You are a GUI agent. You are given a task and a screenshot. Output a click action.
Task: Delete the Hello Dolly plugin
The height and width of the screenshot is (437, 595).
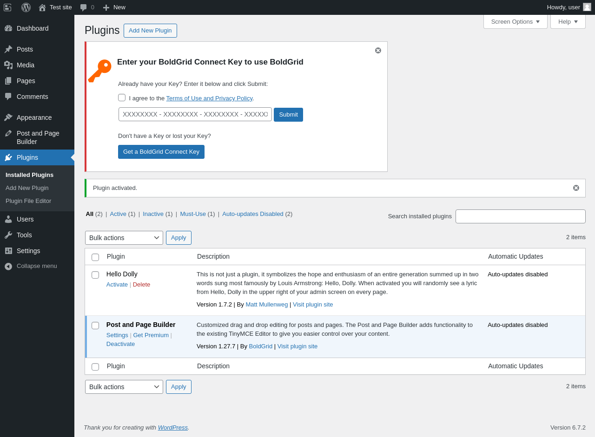click(x=141, y=284)
